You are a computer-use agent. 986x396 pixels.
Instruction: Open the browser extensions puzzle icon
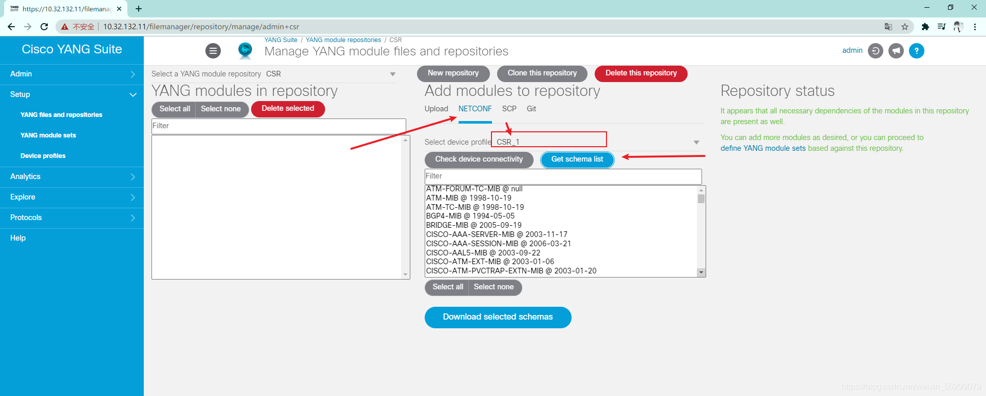(x=925, y=27)
